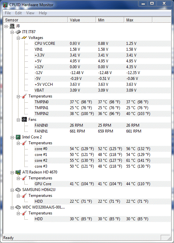Select the FANIN0 row
The height and width of the screenshot is (243, 174).
click(x=102, y=125)
